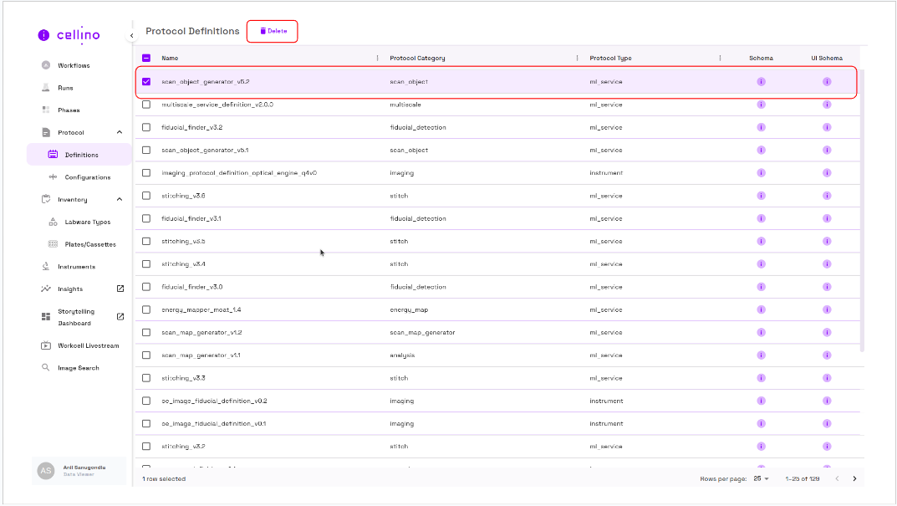897x506 pixels.
Task: Go to next page of results
Action: click(x=854, y=478)
